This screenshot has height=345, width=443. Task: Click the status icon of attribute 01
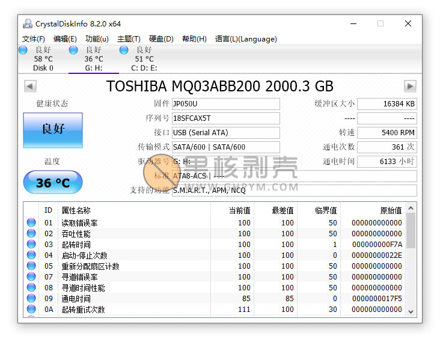point(31,222)
